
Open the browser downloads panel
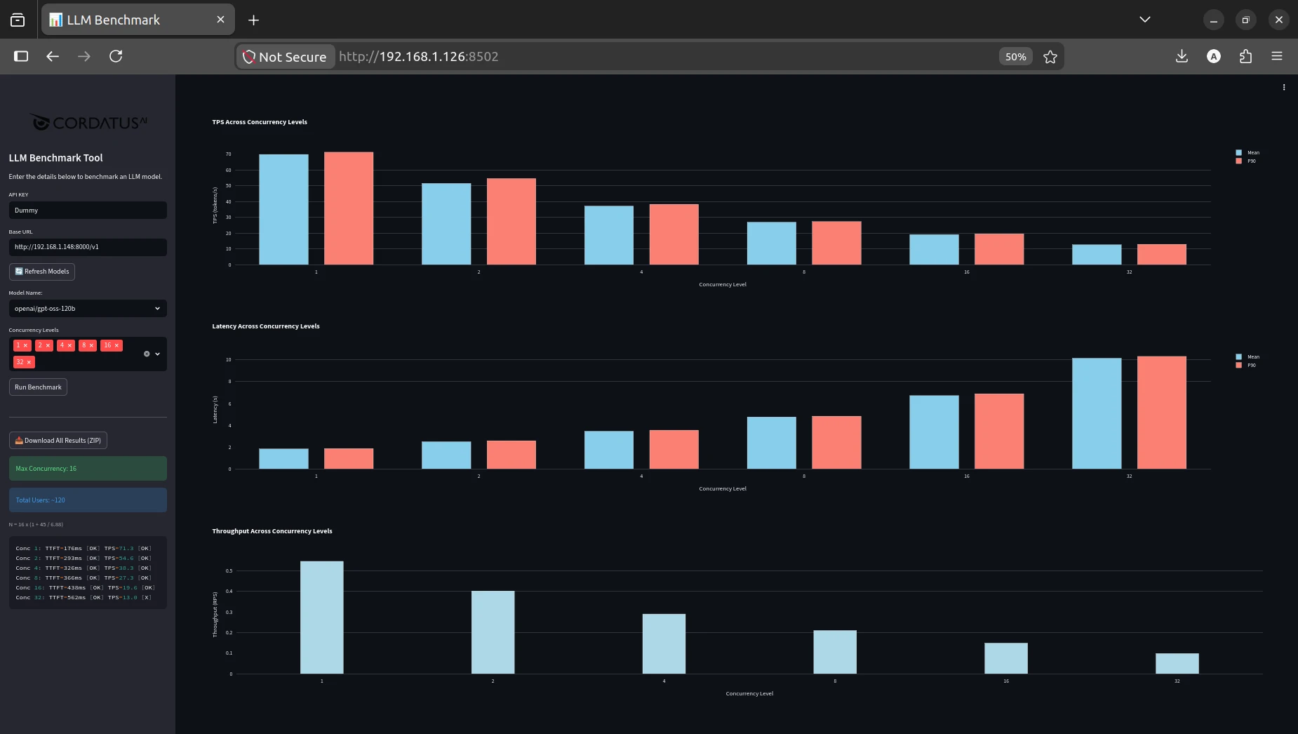coord(1182,56)
